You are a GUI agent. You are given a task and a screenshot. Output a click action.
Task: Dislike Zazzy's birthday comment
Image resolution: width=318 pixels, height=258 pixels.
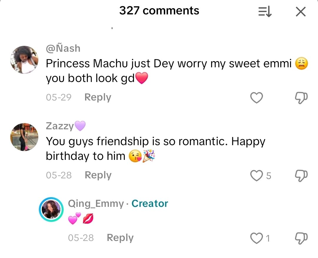click(x=301, y=176)
